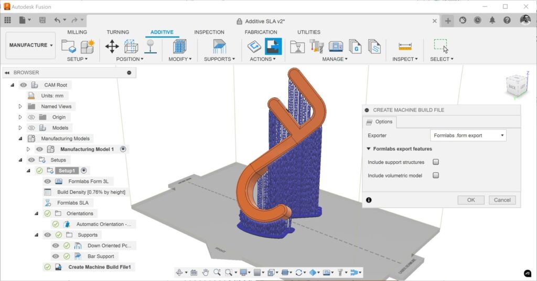The image size is (537, 281).
Task: Click the highlighted Create Machine Build File icon
Action: point(273,47)
